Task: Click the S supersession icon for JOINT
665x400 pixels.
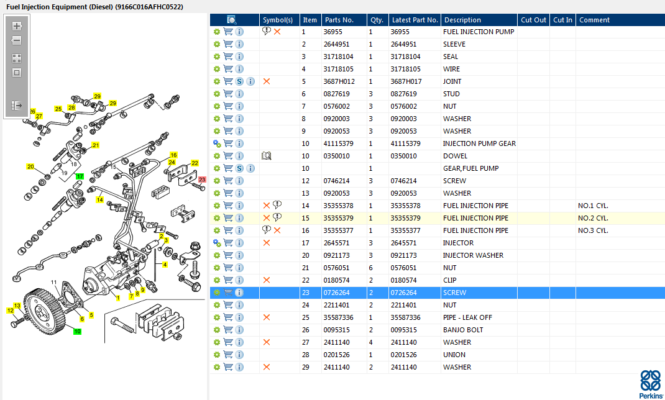Action: (x=239, y=81)
